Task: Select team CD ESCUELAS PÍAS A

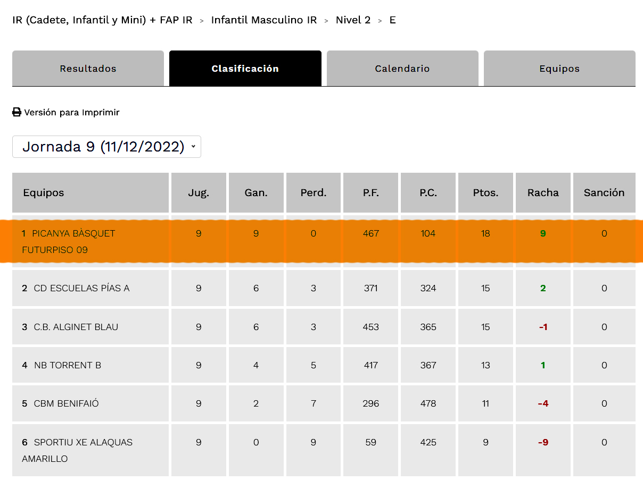Action: (81, 288)
